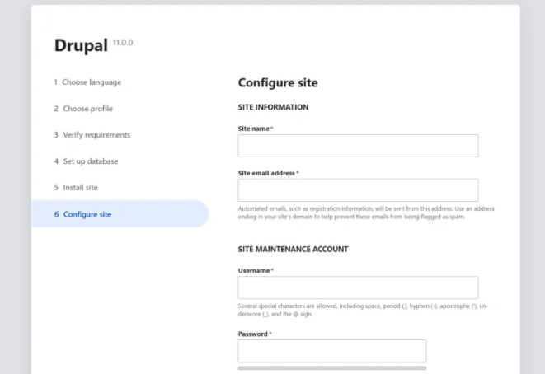
Task: Click the Choose language step
Action: tap(87, 82)
